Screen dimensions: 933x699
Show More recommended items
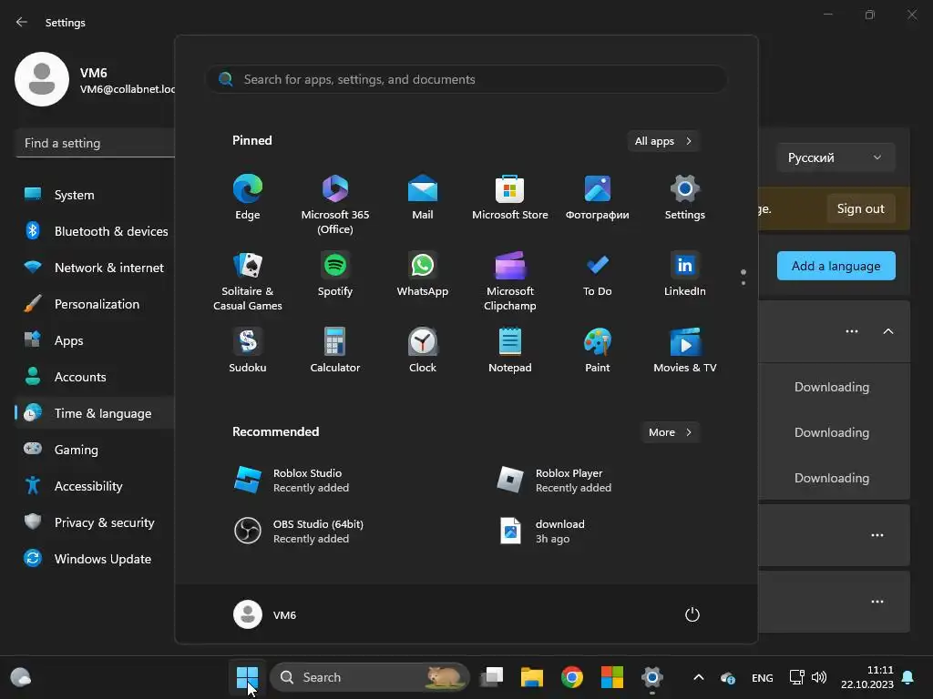[x=670, y=432]
